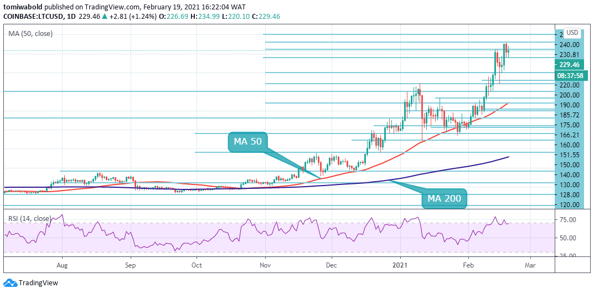594x293 pixels.
Task: Click the 230.81 price axis label
Action: 569,55
